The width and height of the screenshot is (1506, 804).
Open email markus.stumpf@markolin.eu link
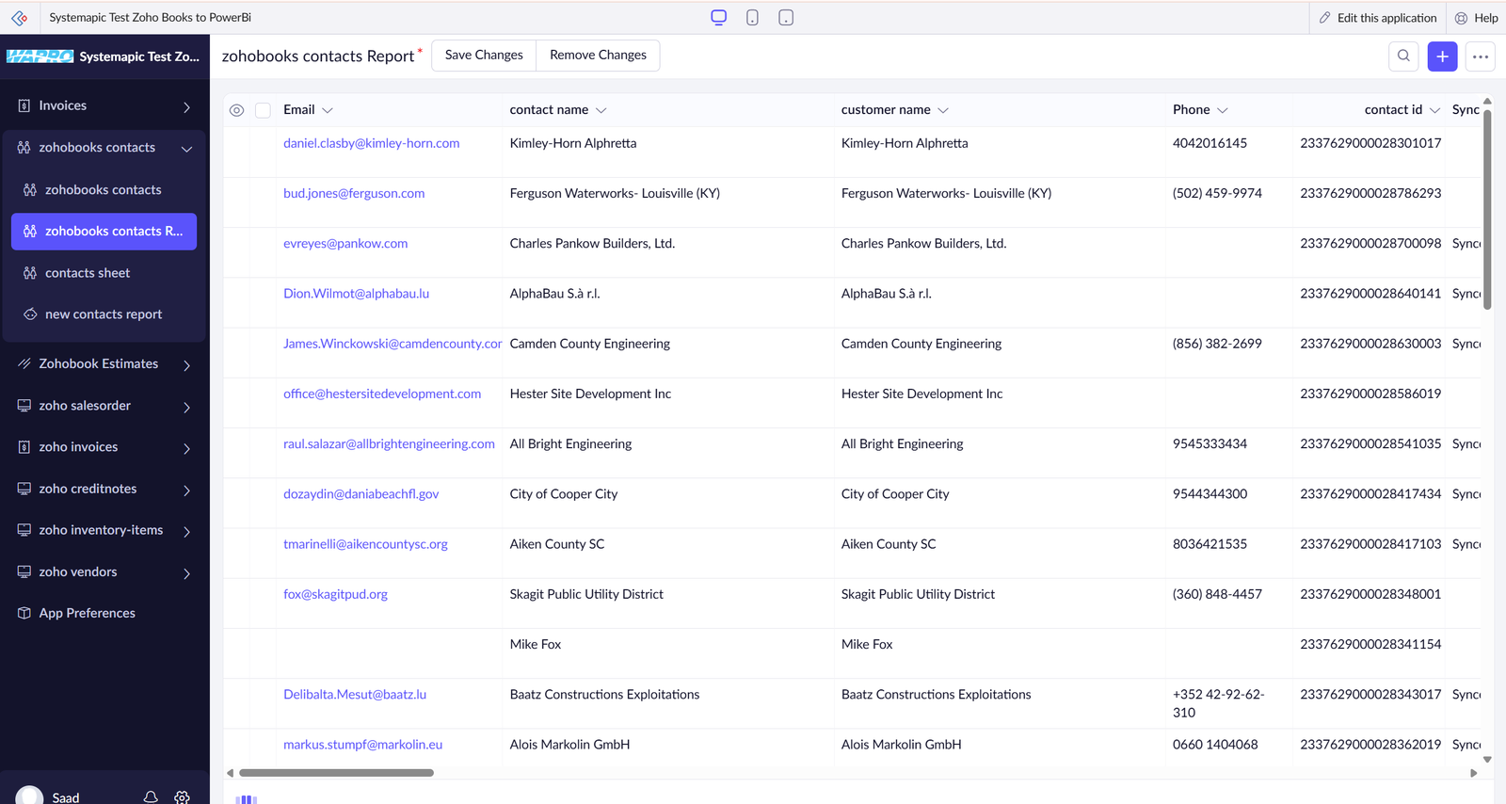362,745
